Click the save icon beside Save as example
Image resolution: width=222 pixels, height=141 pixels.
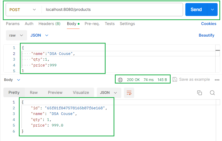[x=175, y=79]
